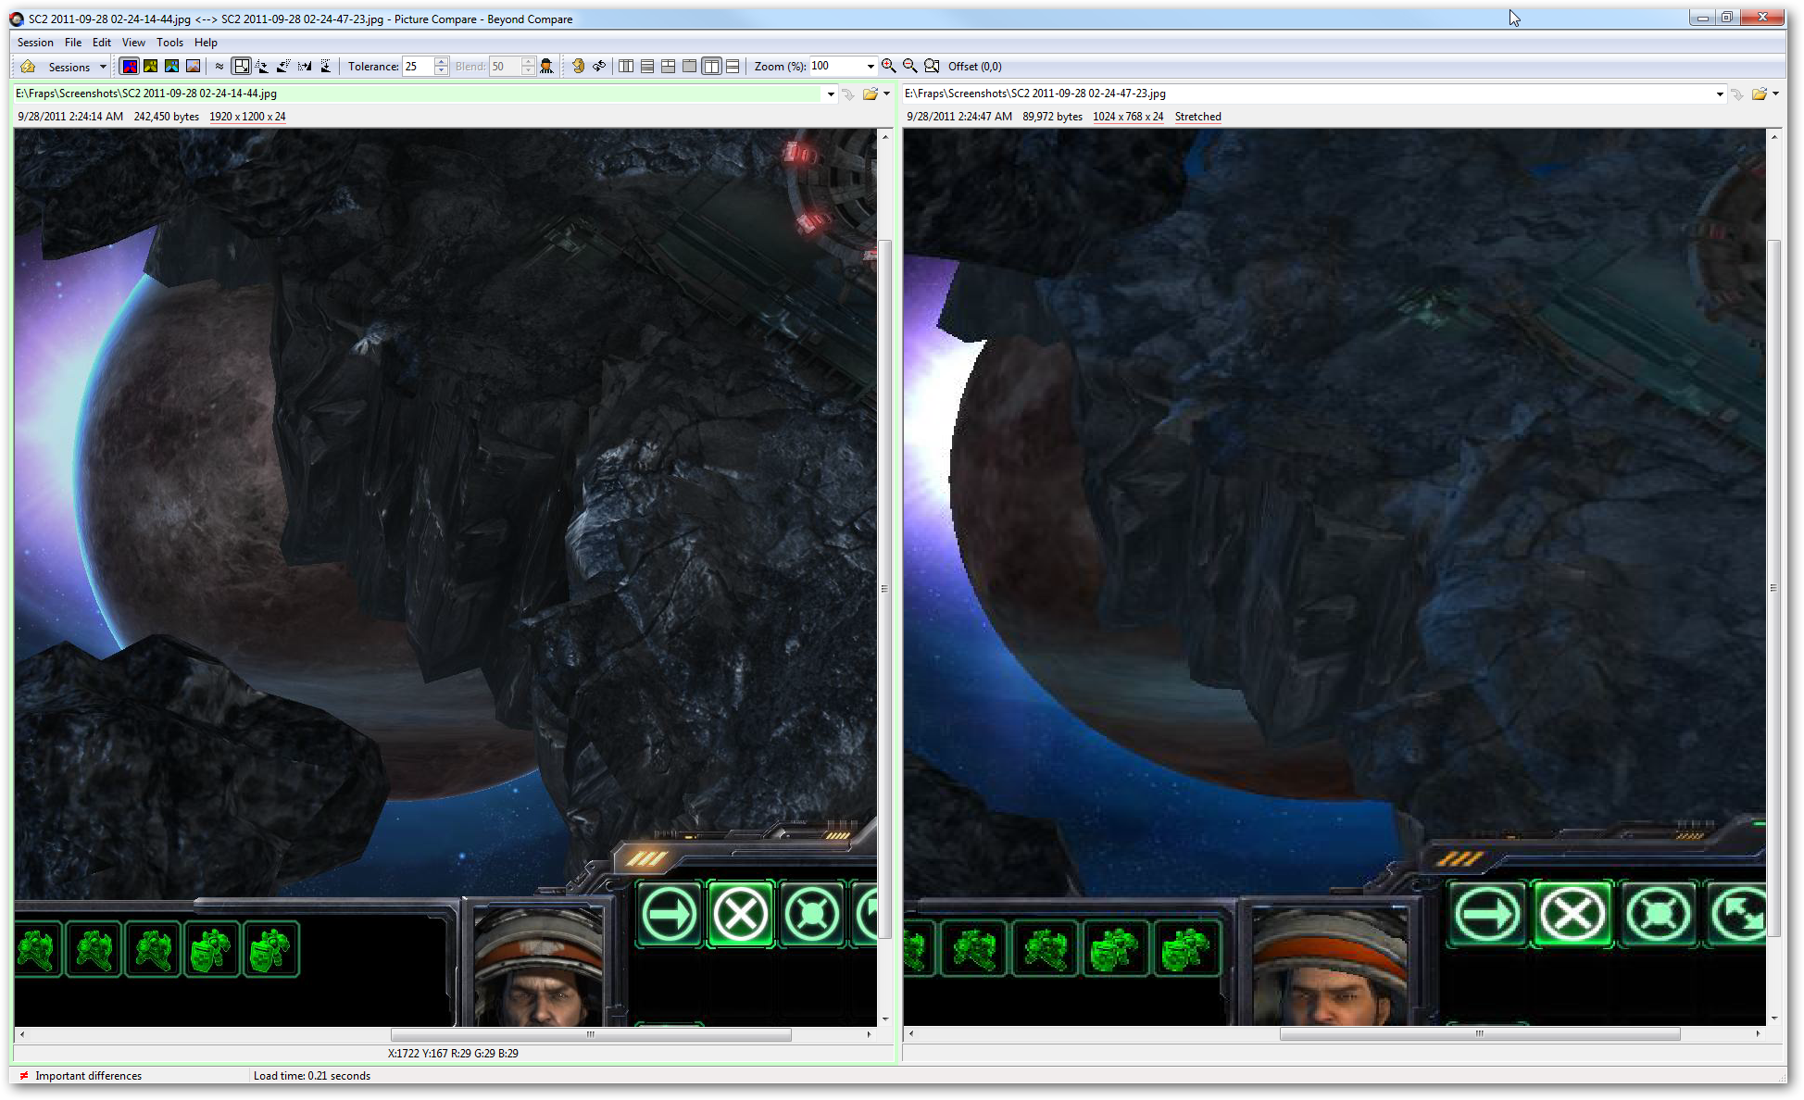Click the Home sessions icon
The height and width of the screenshot is (1100, 1804).
(28, 67)
